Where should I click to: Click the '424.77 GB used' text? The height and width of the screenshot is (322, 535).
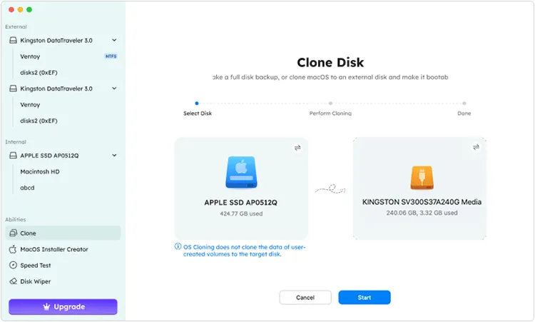[241, 213]
